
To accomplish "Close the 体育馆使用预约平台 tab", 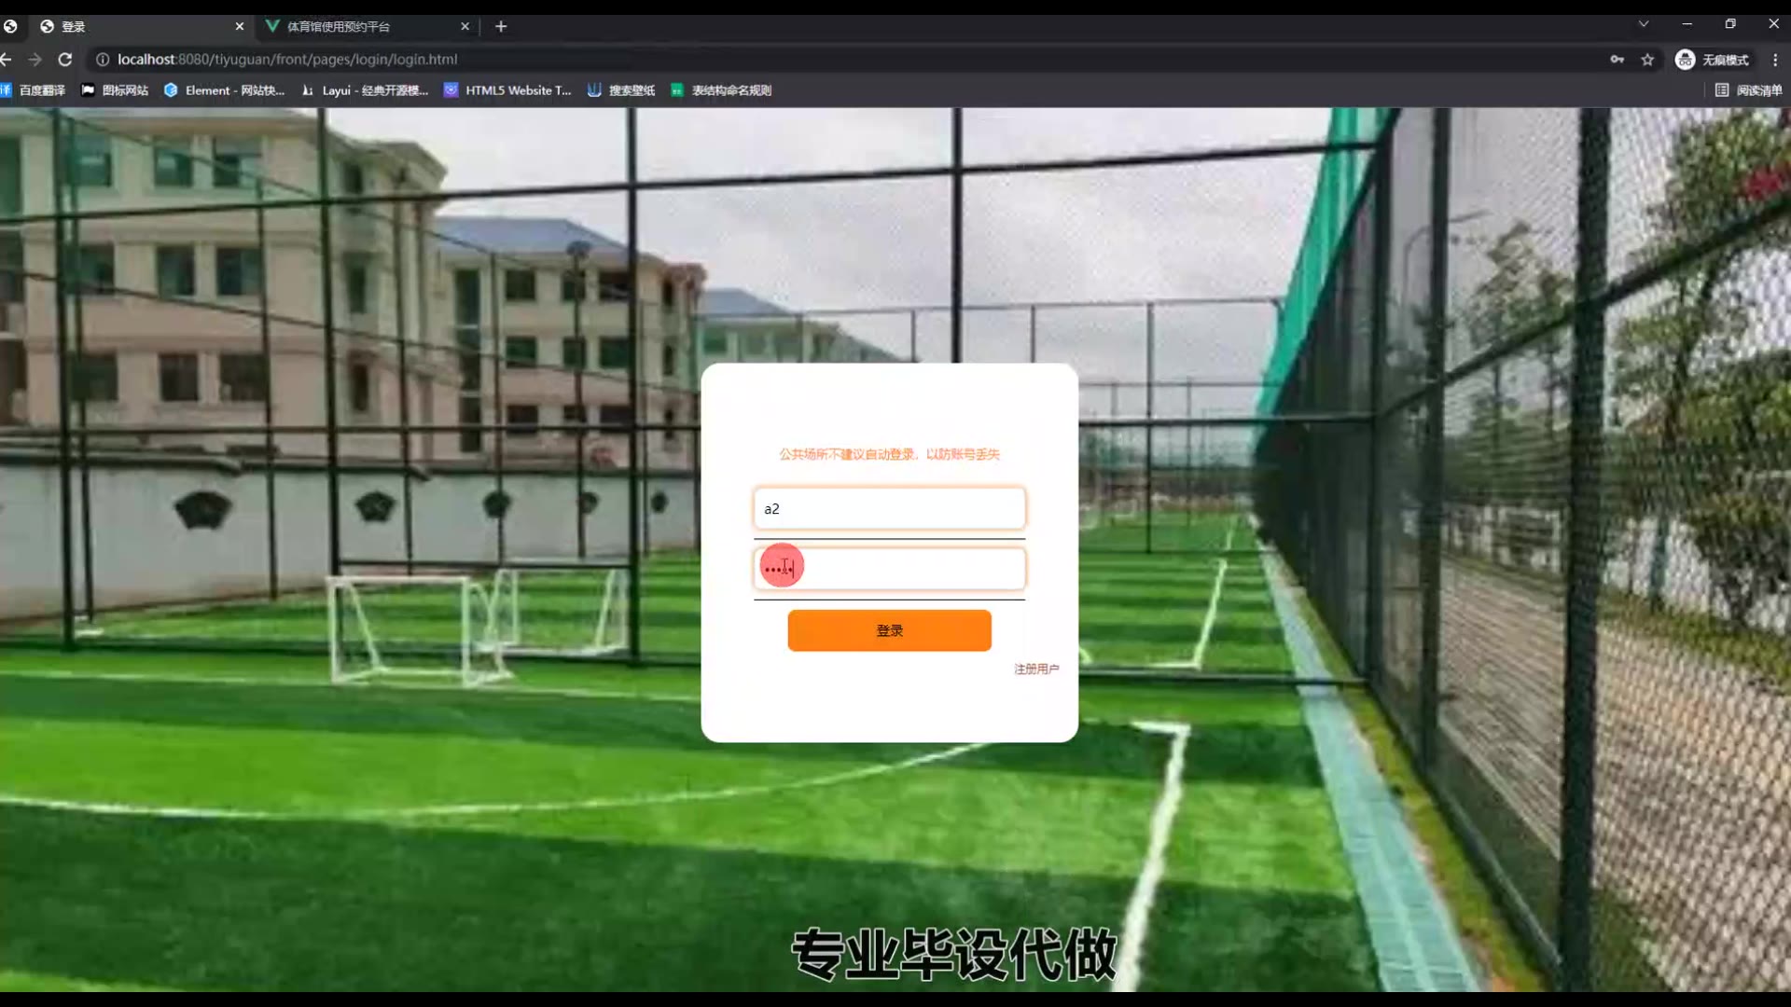I will tap(465, 26).
